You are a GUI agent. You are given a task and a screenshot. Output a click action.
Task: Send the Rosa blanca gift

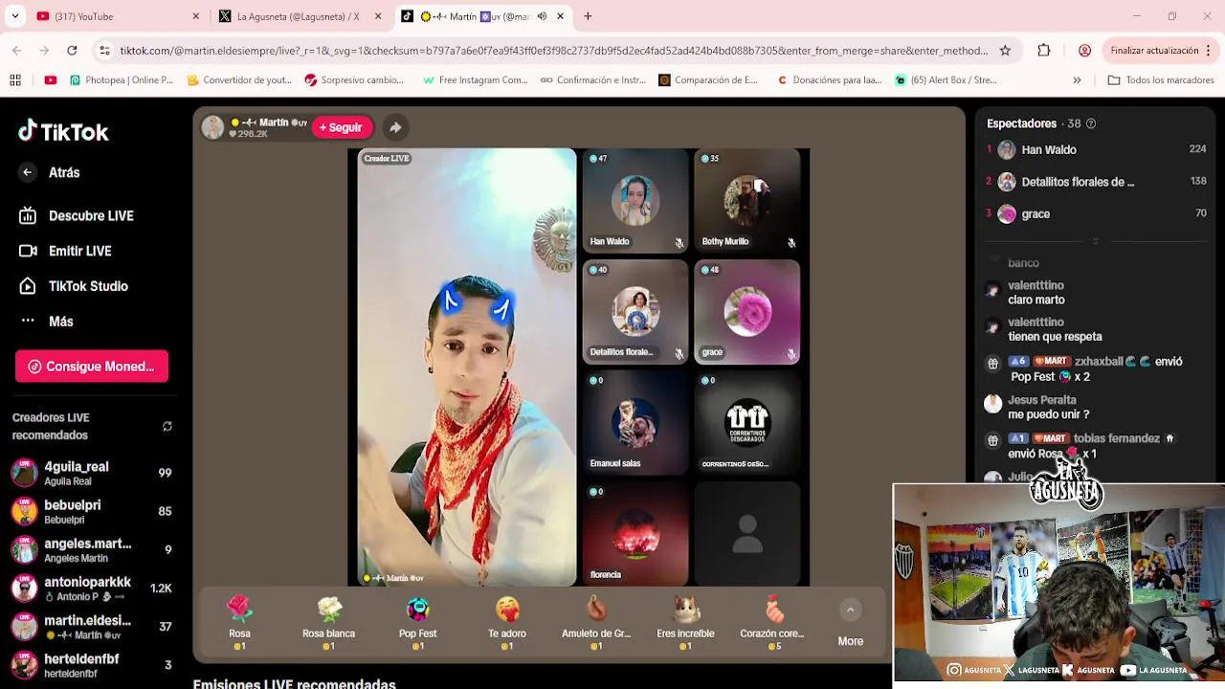tap(328, 623)
